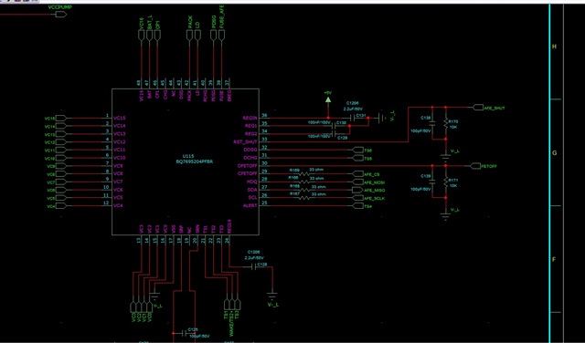
Task: Select the FETOFF port connector
Action: (475, 166)
